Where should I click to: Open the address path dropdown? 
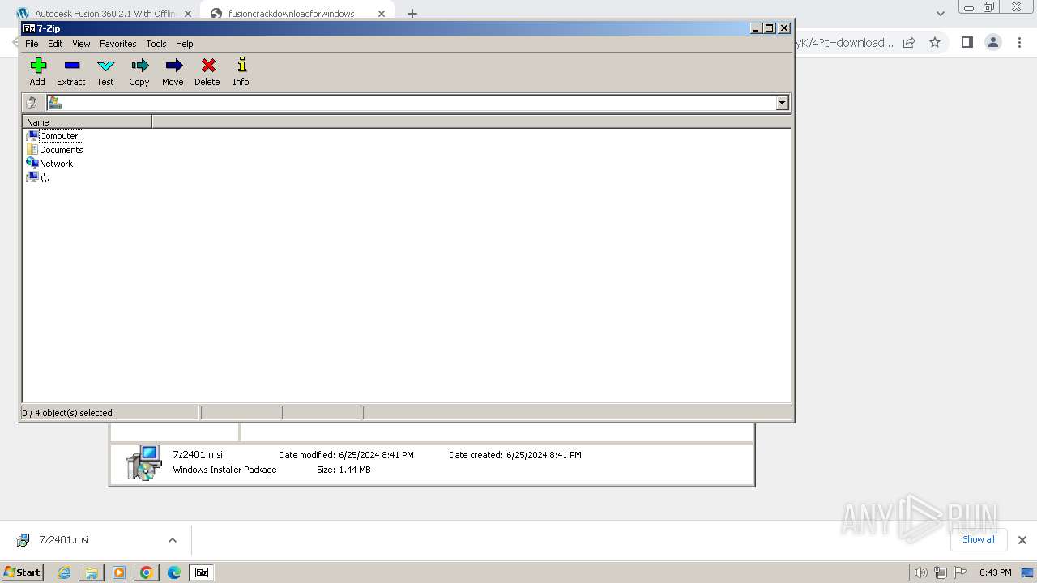[782, 103]
